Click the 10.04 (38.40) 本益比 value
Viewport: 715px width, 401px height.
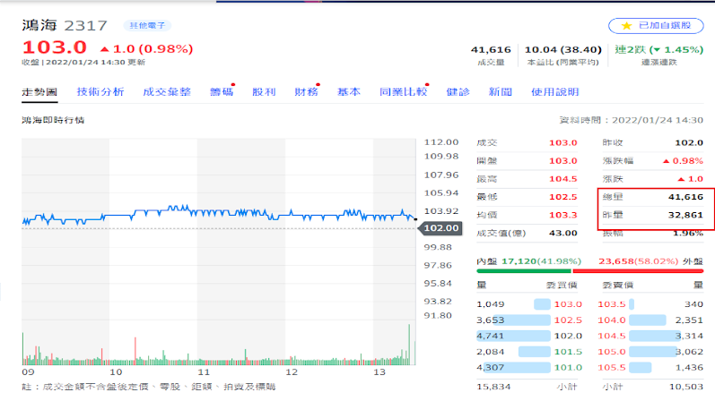[x=563, y=49]
